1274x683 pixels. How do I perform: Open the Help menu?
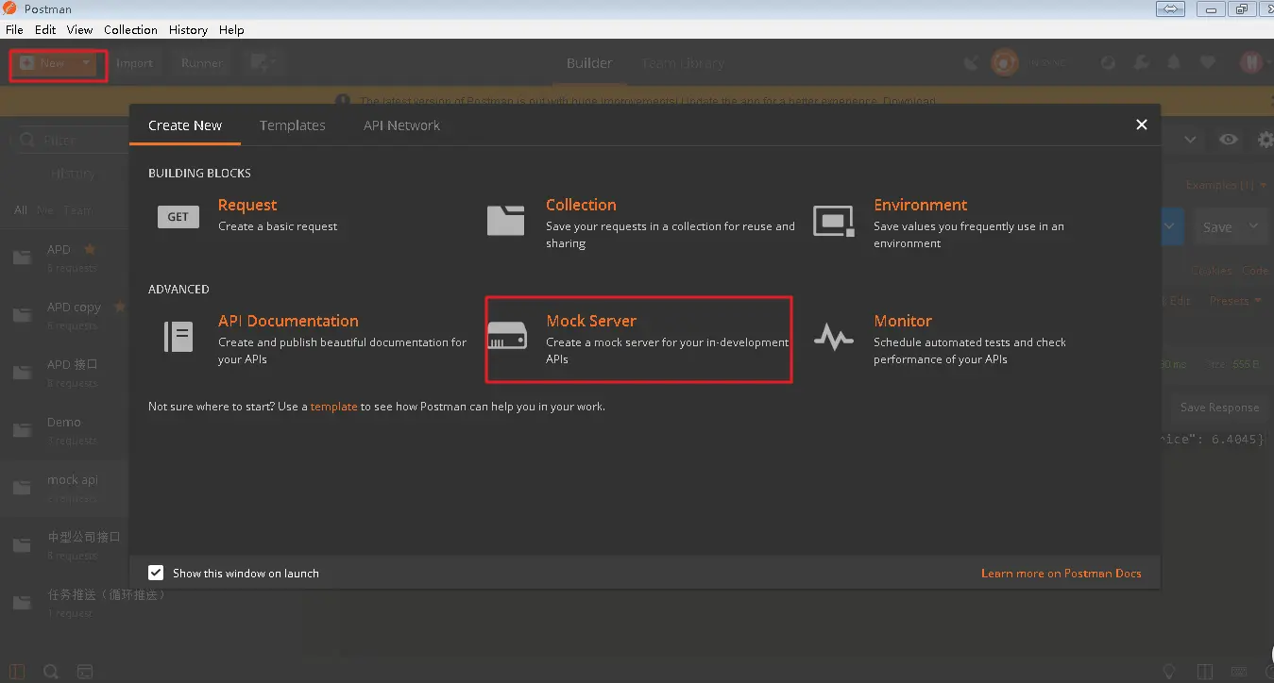click(231, 30)
